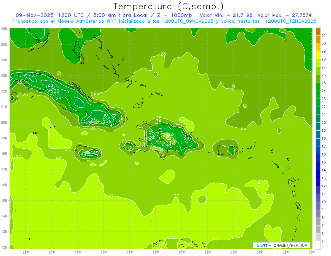Click the "22N" latitude axis label
The width and height of the screenshot is (331, 256).
tap(4, 91)
